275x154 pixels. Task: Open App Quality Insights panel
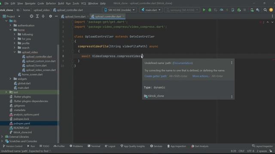point(133,146)
